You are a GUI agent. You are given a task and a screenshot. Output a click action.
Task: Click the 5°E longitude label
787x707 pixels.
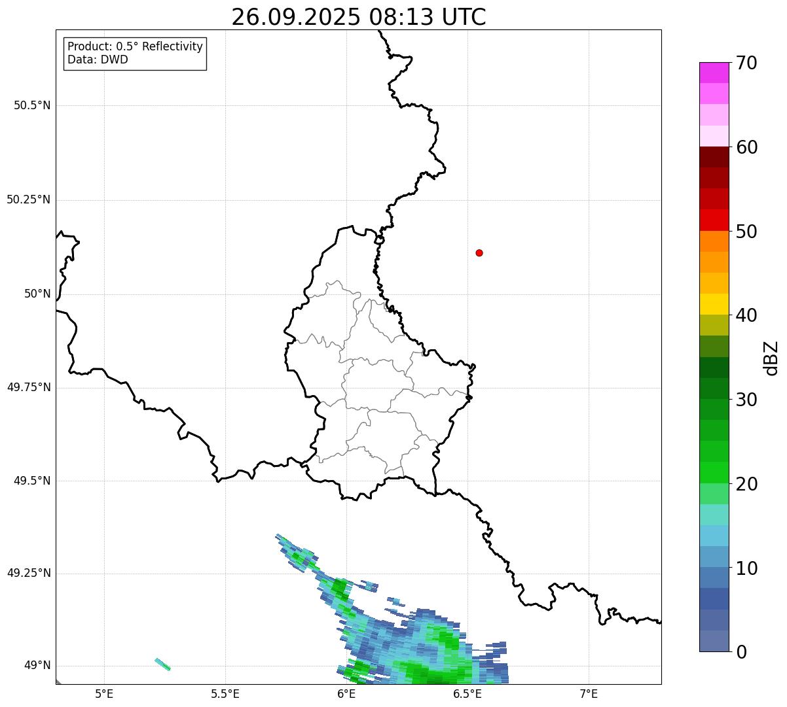104,693
